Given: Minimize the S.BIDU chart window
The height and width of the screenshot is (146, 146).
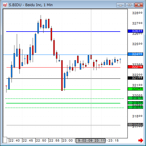Looking at the screenshot, I should click(120, 5).
